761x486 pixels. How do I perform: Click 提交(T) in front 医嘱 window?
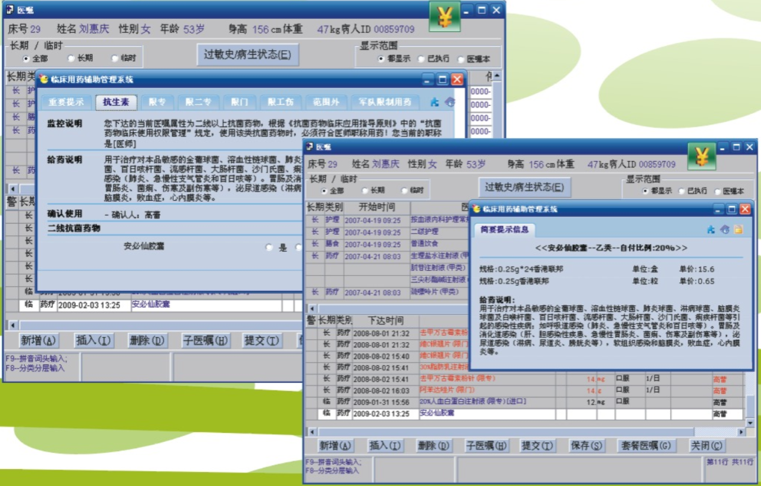click(x=538, y=446)
